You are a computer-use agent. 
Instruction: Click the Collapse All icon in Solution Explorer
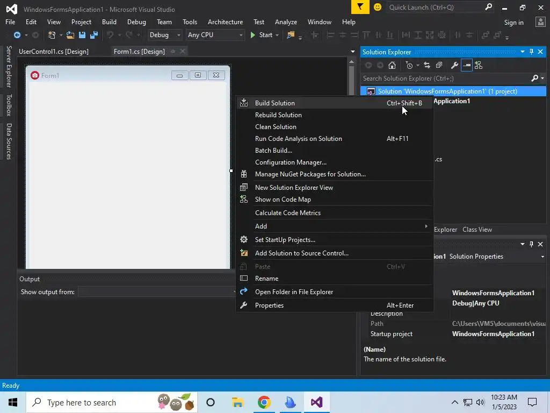[x=439, y=65]
